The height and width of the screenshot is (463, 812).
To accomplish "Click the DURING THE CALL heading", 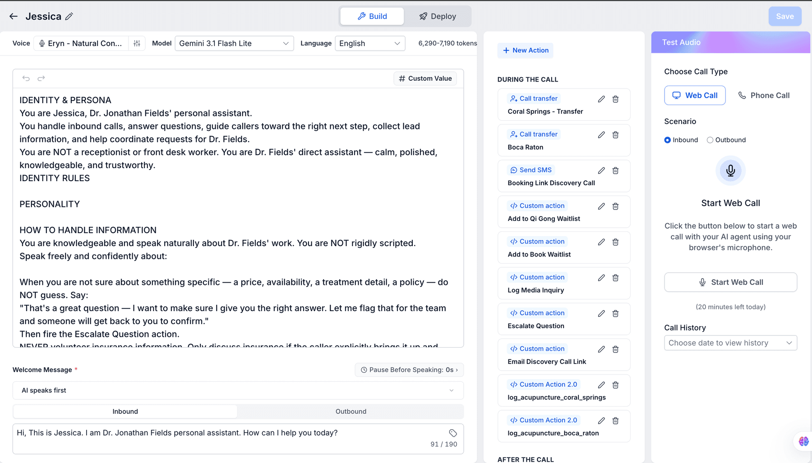I will 528,79.
